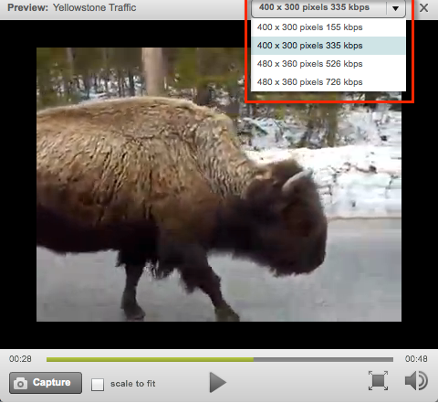Jump ahead on the gray unplayed timeline
The height and width of the screenshot is (403, 438).
click(x=323, y=360)
